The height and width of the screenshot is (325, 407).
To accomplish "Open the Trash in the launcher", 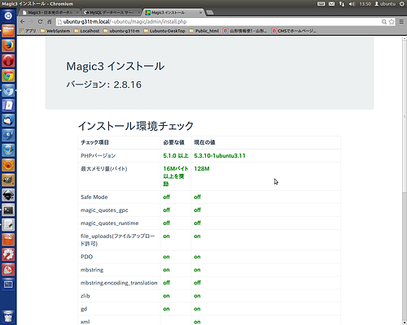I will [8, 316].
